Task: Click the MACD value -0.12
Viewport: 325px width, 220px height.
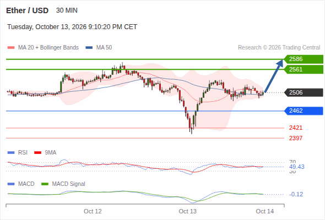Action: (296, 194)
